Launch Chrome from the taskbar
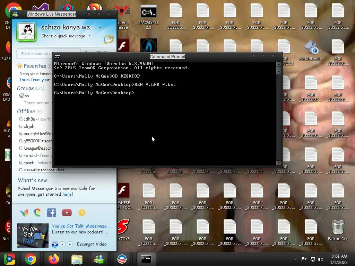This screenshot has width=355, height=266. point(31,259)
